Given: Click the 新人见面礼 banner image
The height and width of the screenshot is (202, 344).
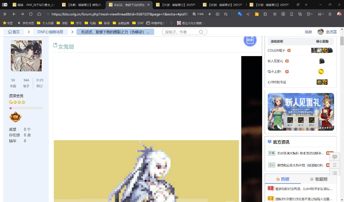Looking at the screenshot, I should pyautogui.click(x=301, y=112).
